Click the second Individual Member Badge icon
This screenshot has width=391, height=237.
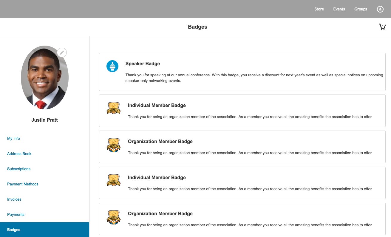coord(113,180)
